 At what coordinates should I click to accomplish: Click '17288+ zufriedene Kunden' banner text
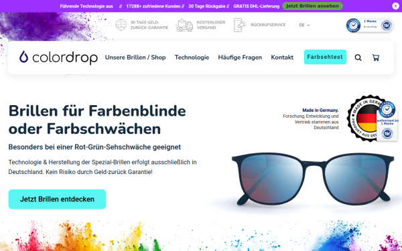coord(153,6)
